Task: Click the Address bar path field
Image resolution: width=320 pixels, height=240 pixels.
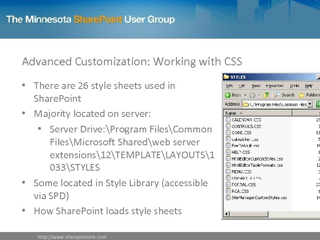Action: click(275, 104)
